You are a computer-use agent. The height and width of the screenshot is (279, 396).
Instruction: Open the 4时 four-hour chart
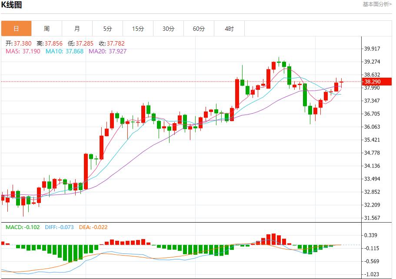[230, 28]
